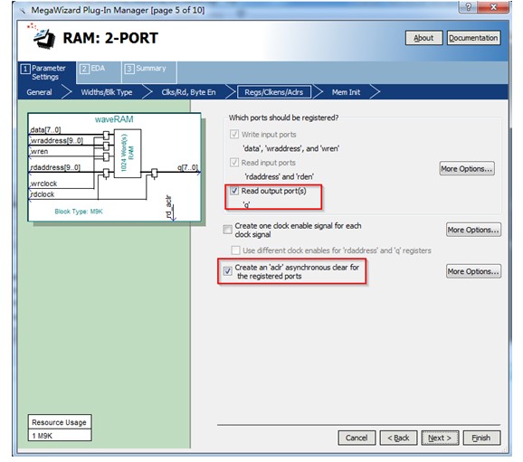Click the rdclock port label

[42, 194]
